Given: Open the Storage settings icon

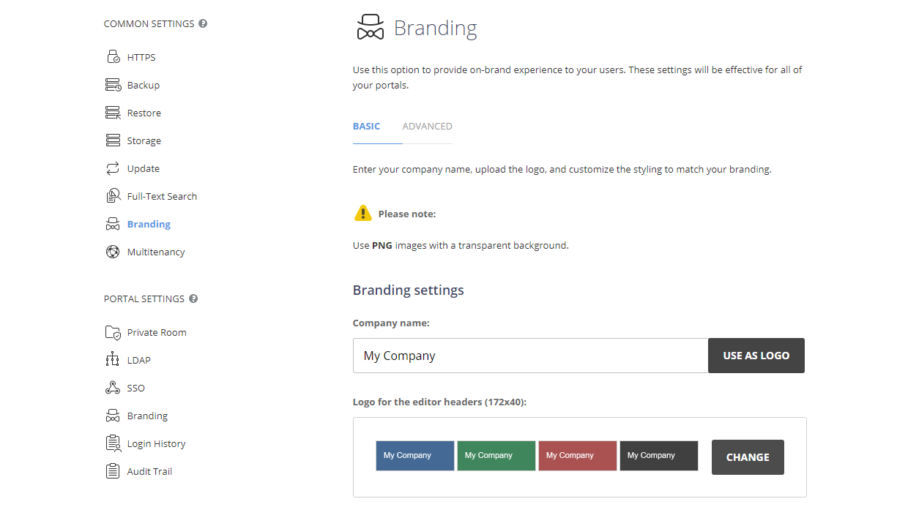Looking at the screenshot, I should (x=113, y=140).
